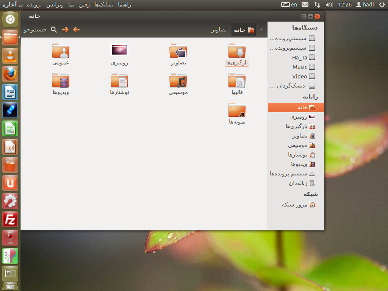The image size is (388, 291).
Task: Open the تصاویر (Pictures) folder icon
Action: pyautogui.click(x=178, y=51)
